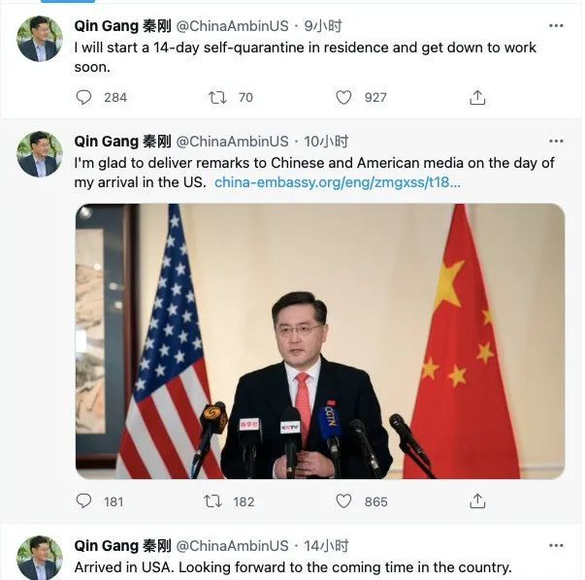Reply to the media remarks tweet
This screenshot has width=585, height=580.
[83, 501]
